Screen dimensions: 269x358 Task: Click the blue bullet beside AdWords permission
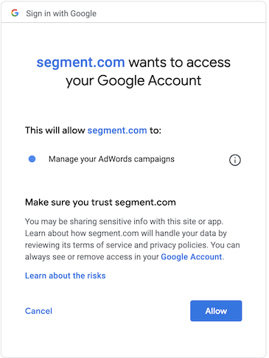click(32, 159)
